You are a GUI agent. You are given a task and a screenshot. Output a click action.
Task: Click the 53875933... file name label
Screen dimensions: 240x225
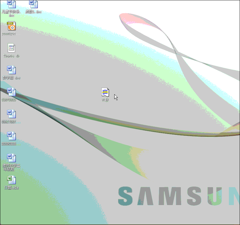pos(11,99)
